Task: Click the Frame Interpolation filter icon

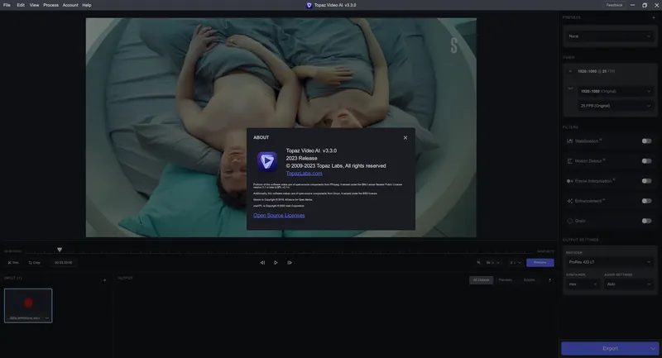Action: (569, 181)
